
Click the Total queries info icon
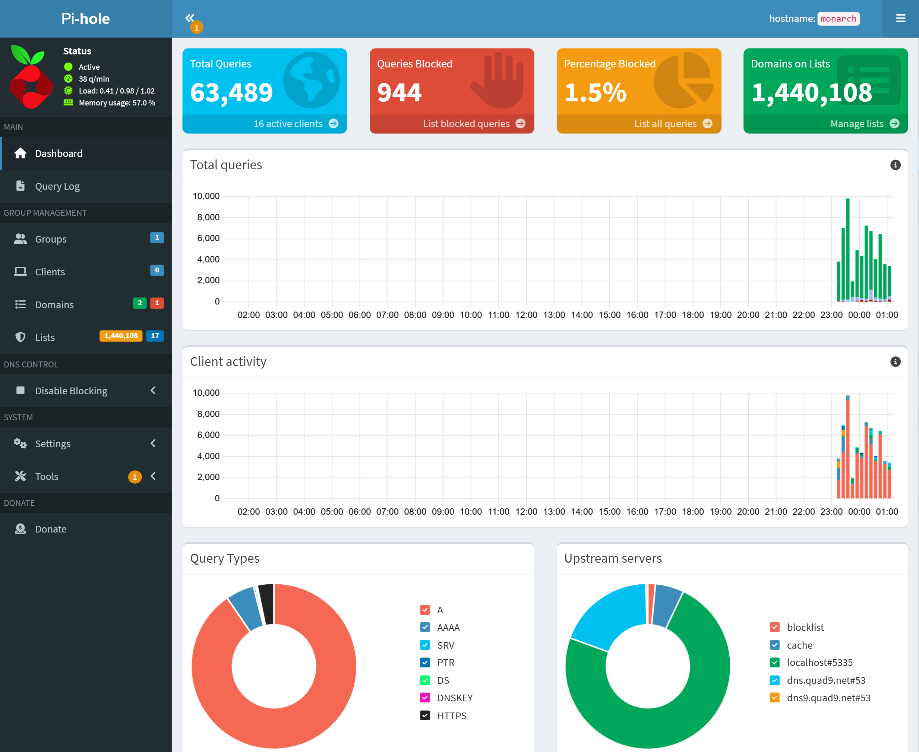(895, 165)
